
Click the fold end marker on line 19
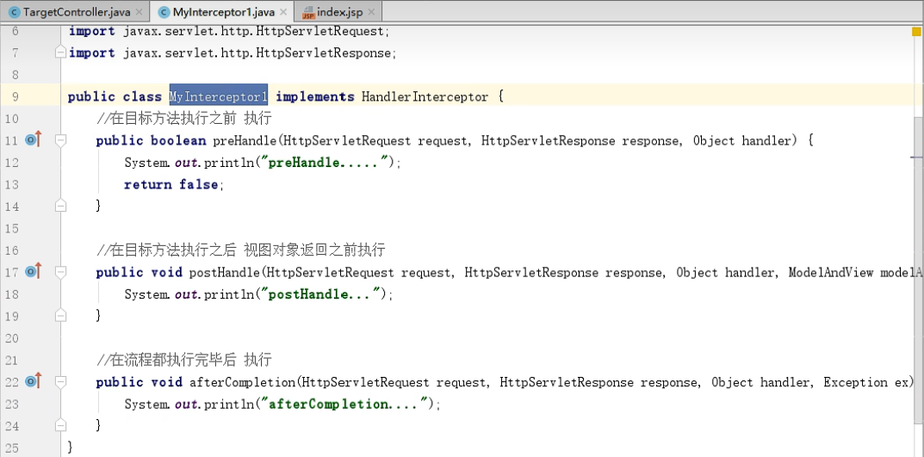pyautogui.click(x=60, y=316)
